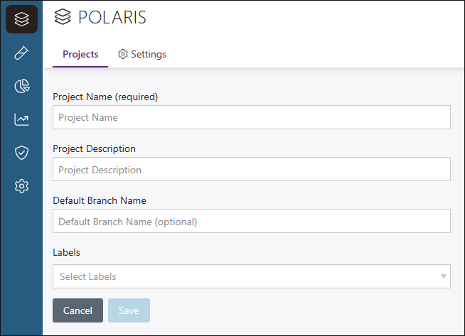Viewport: 465px width, 336px height.
Task: Focus the Default Branch Name field
Action: click(251, 222)
